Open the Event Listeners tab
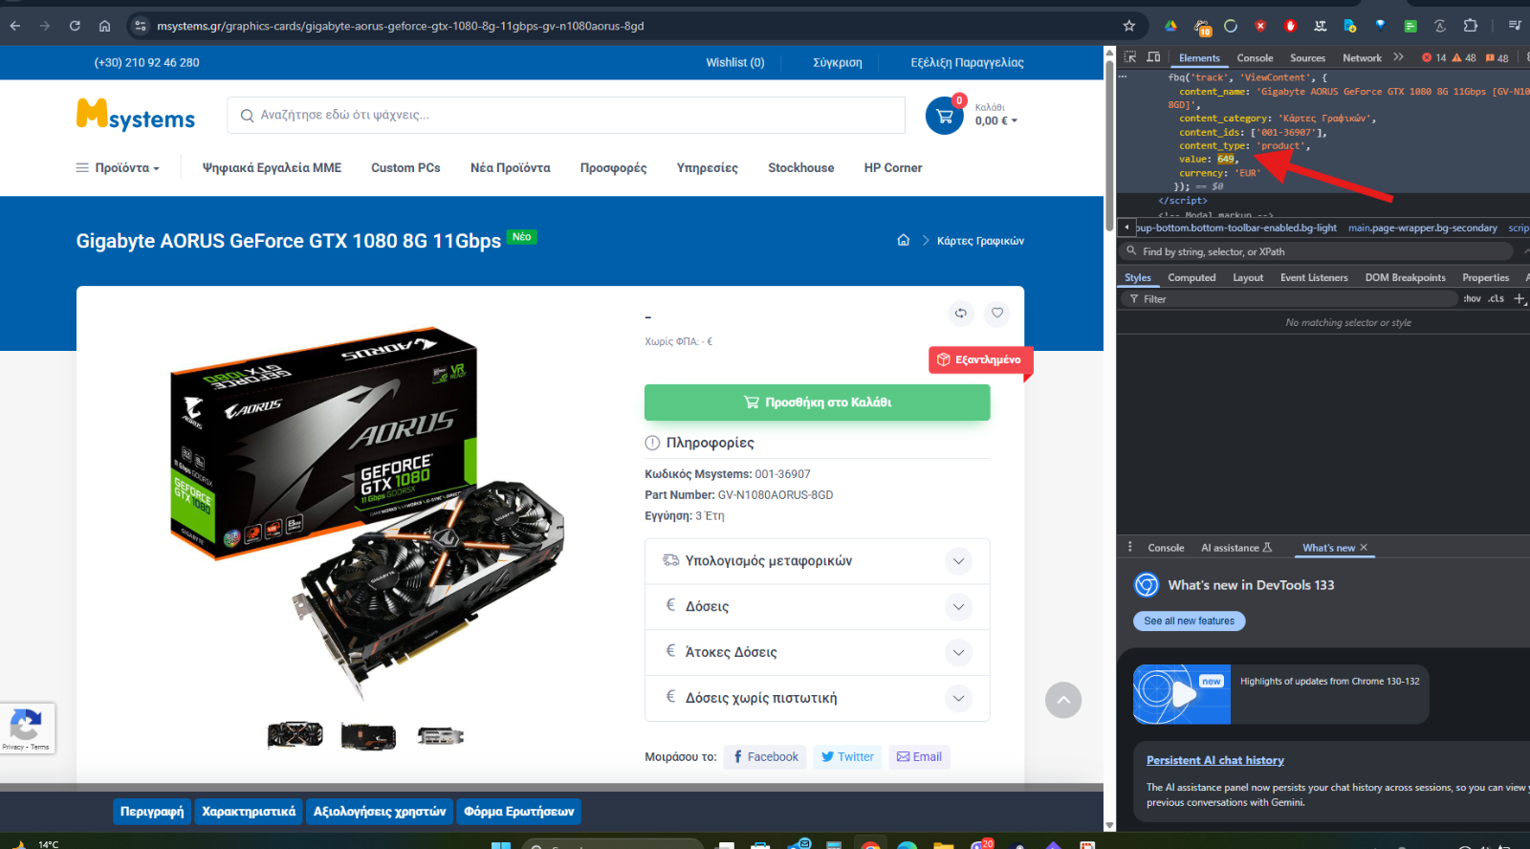The width and height of the screenshot is (1530, 849). (1314, 278)
